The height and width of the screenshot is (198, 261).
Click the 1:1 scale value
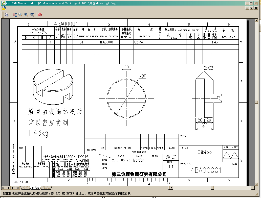pos(171,167)
